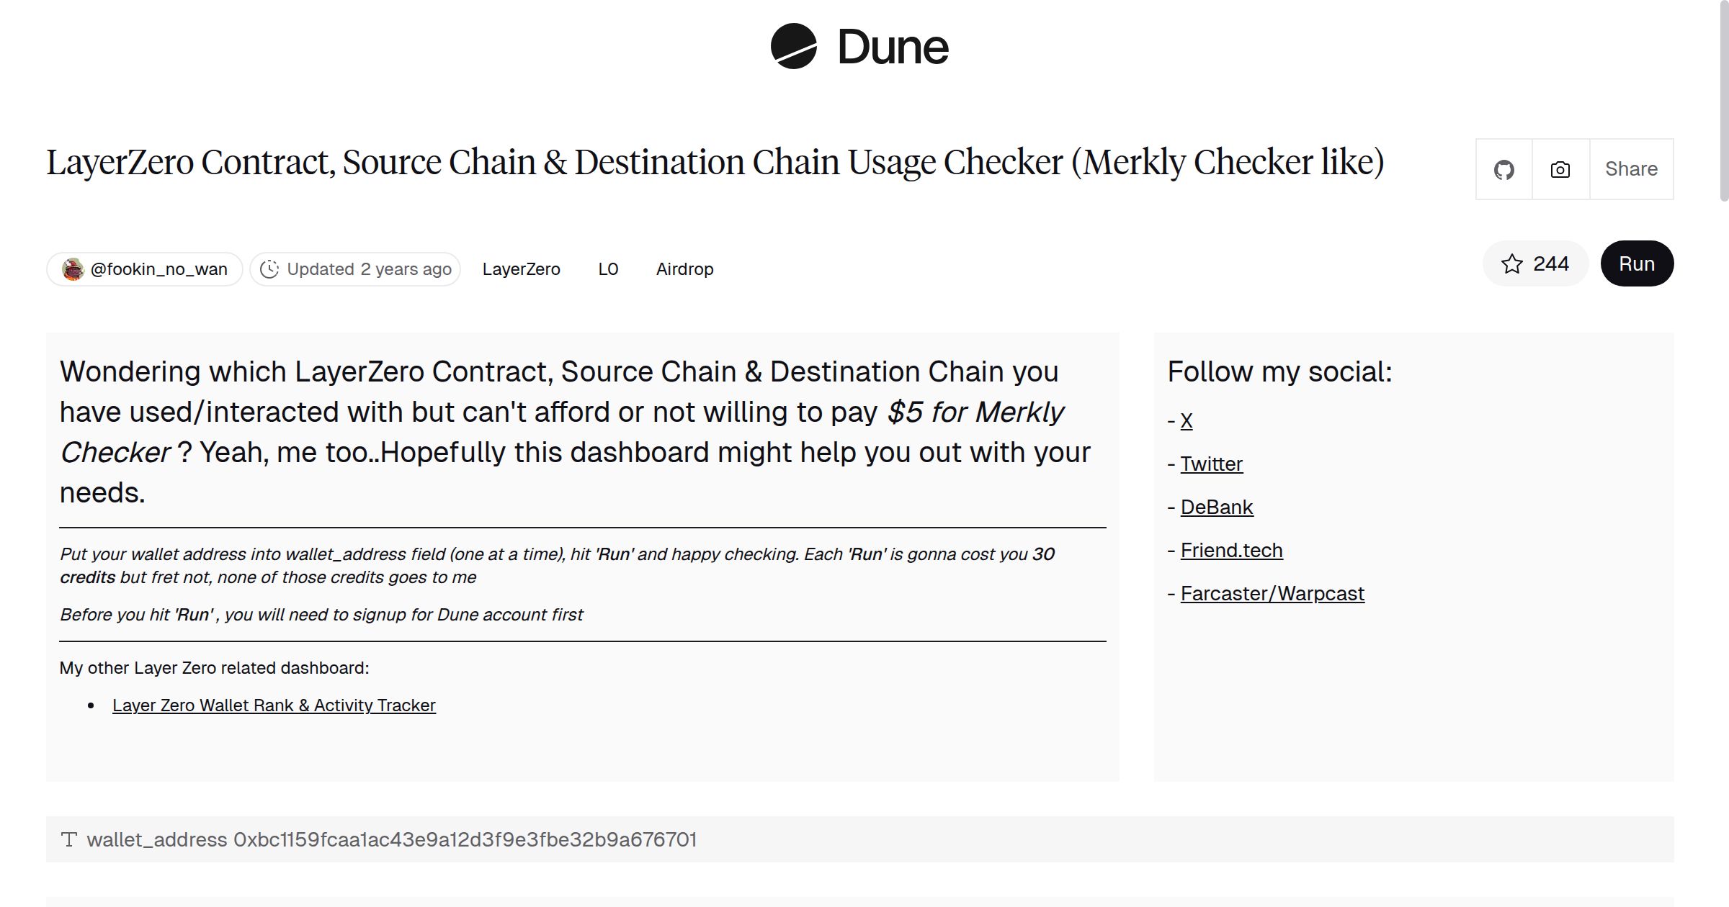Select the LayerZero tag
This screenshot has height=907, width=1729.
click(522, 269)
